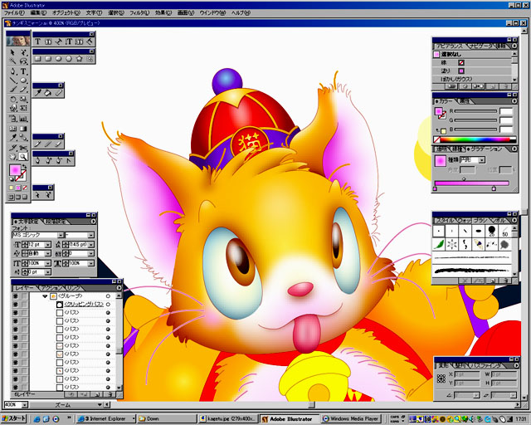Choose the Group Selection tool in small palette
Image resolution: width=531 pixels, height=425 pixels.
click(48, 194)
